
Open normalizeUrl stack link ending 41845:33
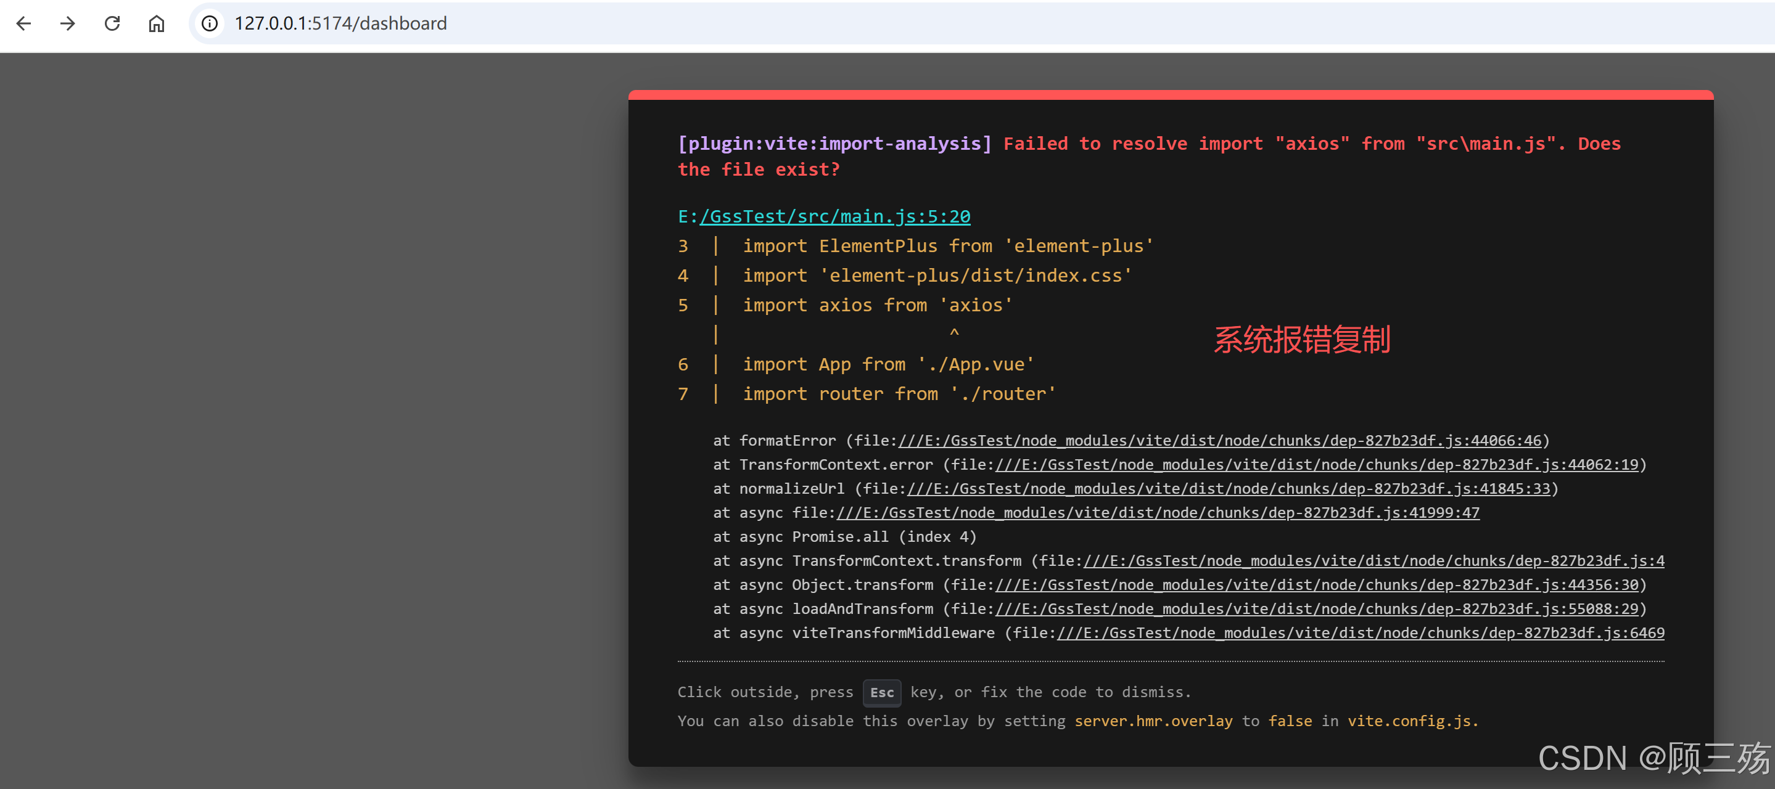click(x=1228, y=489)
